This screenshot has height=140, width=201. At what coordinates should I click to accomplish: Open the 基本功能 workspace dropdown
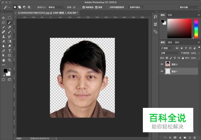click(x=189, y=7)
